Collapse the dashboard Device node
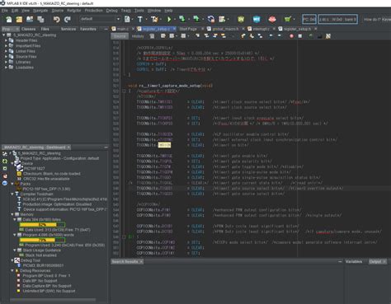The width and height of the screenshot is (391, 304). 12,163
